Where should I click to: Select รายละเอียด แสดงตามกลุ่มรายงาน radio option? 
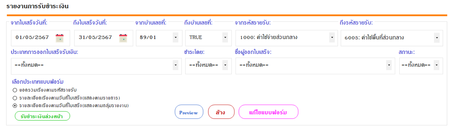(x=15, y=106)
